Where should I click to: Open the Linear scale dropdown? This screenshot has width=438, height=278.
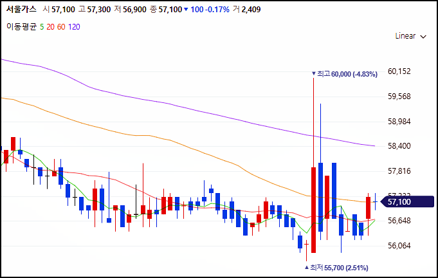coord(410,36)
